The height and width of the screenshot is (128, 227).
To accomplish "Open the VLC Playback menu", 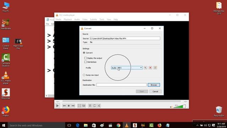I will coord(68,19).
